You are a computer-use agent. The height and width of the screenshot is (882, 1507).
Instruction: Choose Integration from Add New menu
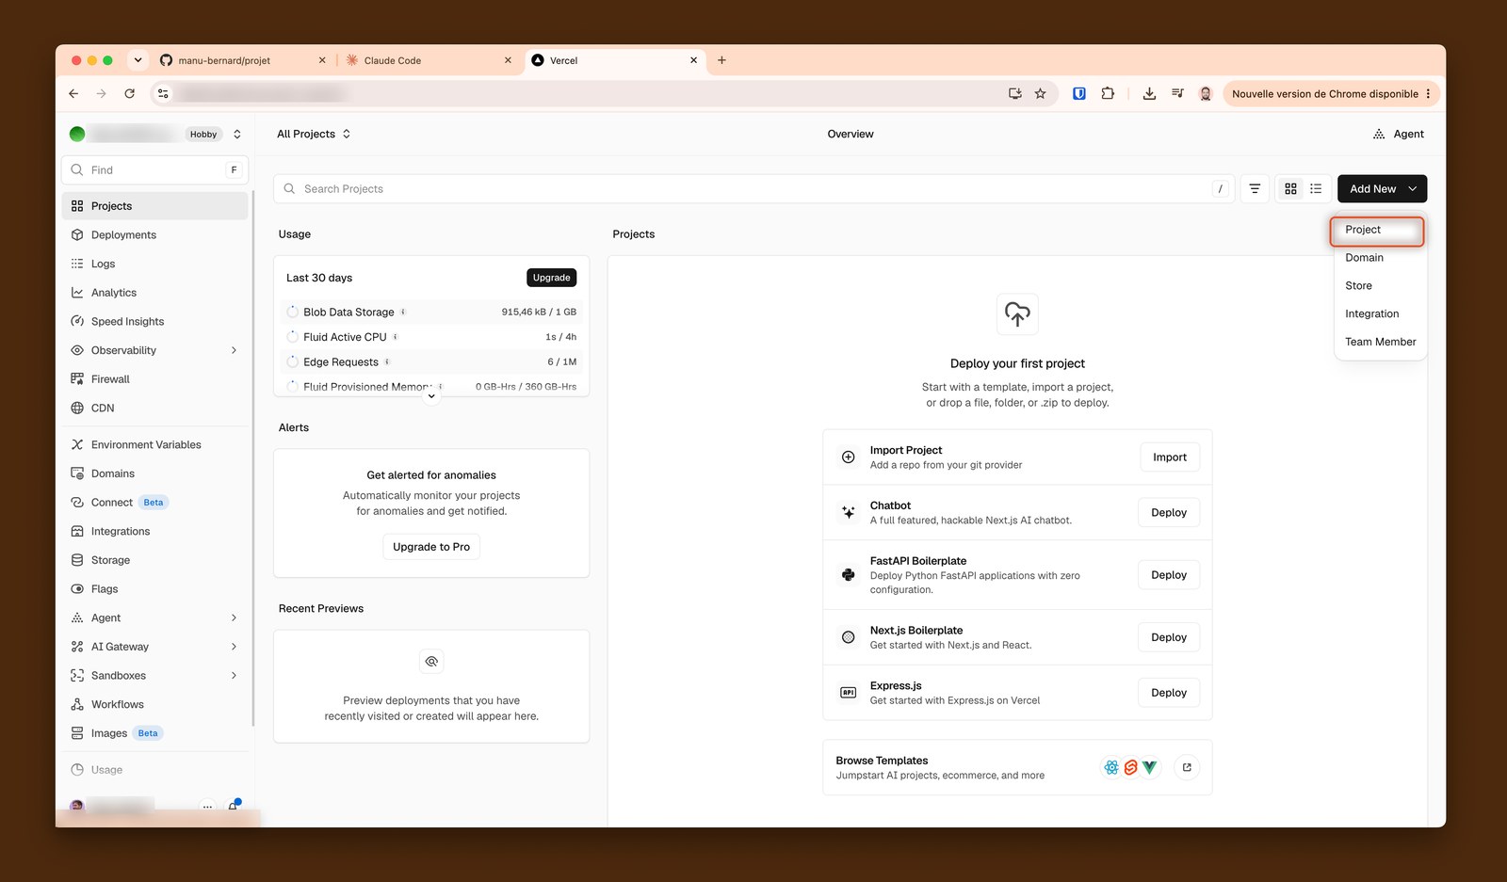(x=1381, y=314)
